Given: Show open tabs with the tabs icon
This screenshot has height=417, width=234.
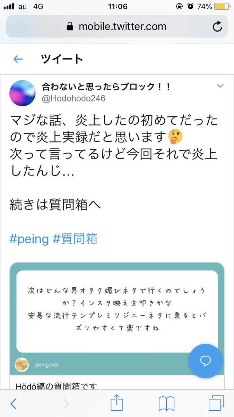Looking at the screenshot, I should click(x=216, y=404).
